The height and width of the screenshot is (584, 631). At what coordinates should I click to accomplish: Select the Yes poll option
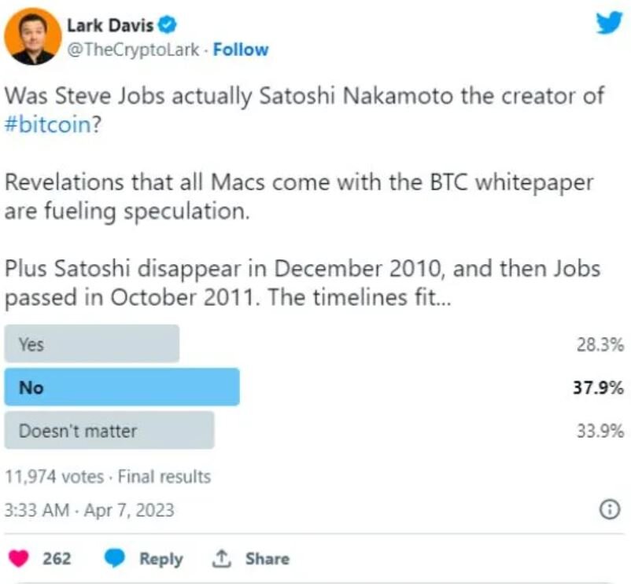point(92,344)
